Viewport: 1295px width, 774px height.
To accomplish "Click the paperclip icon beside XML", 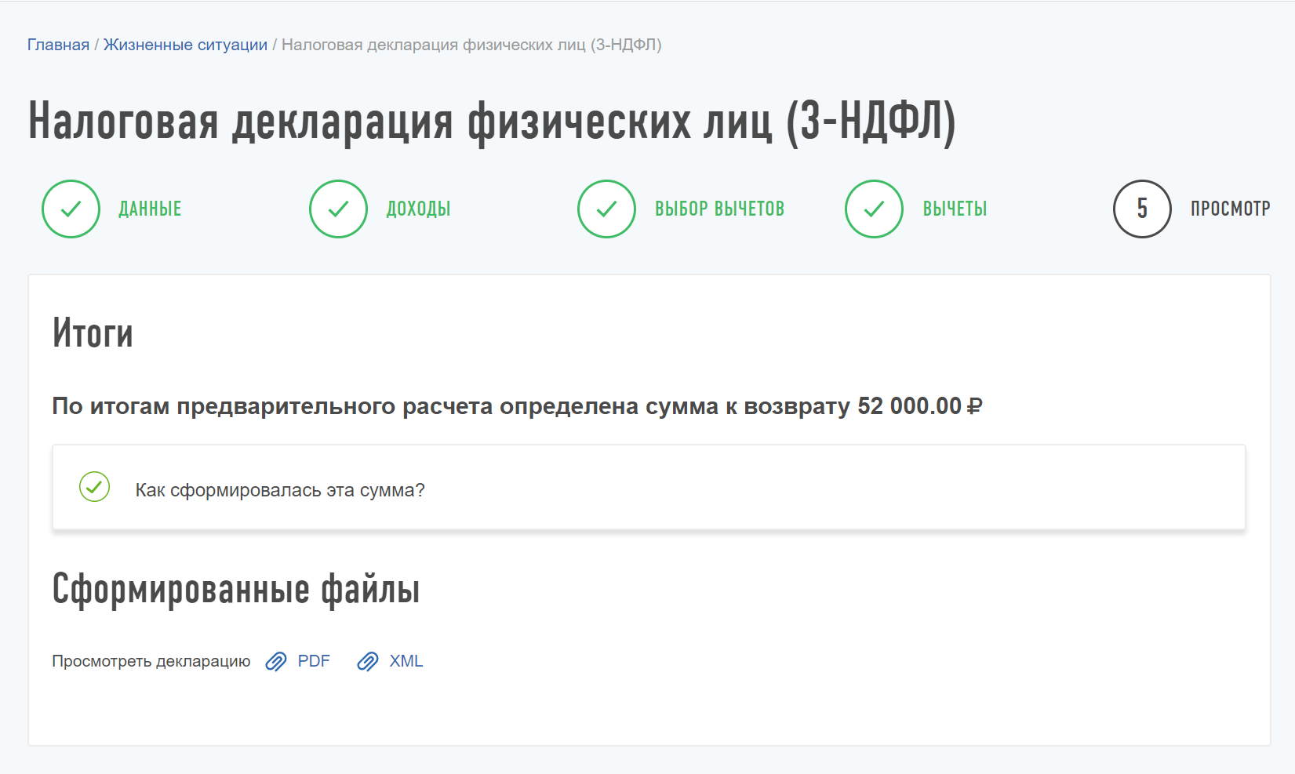I will coord(368,662).
